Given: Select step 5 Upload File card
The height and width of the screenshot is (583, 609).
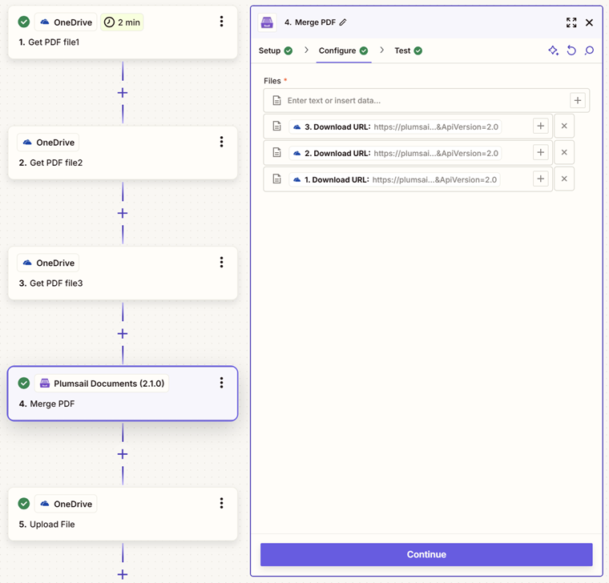Looking at the screenshot, I should pyautogui.click(x=123, y=514).
